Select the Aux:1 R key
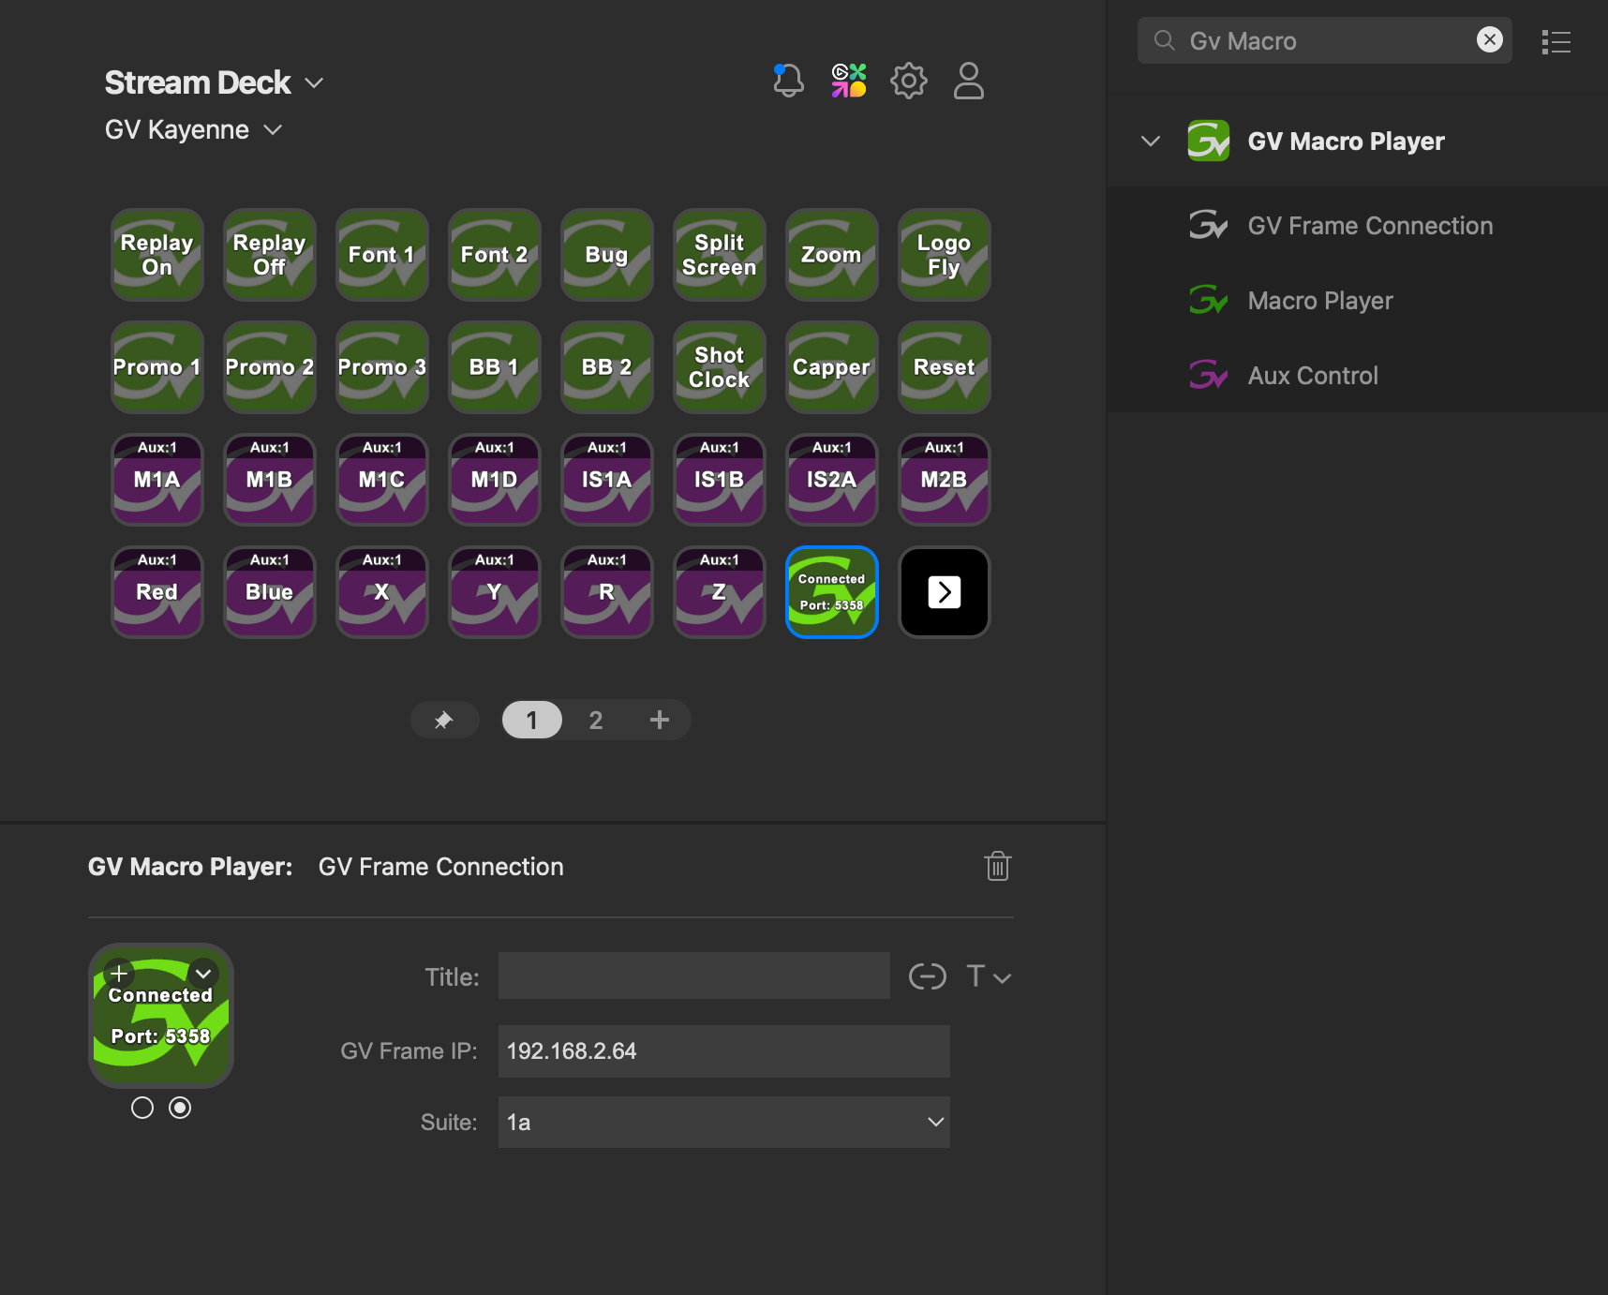Viewport: 1608px width, 1295px height. click(607, 592)
